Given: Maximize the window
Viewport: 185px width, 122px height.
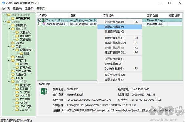Looking at the screenshot, I should (170, 3).
